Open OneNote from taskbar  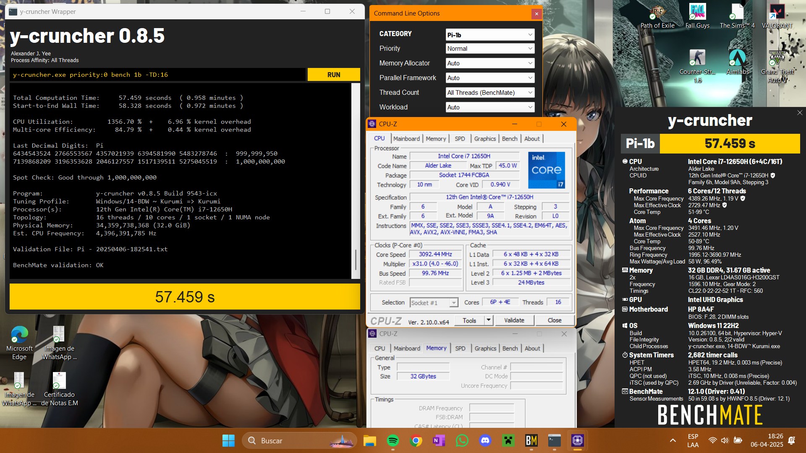tap(439, 440)
